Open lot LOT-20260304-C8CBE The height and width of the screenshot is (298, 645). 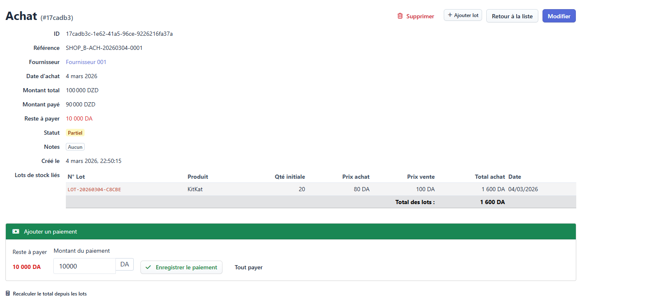(x=94, y=190)
